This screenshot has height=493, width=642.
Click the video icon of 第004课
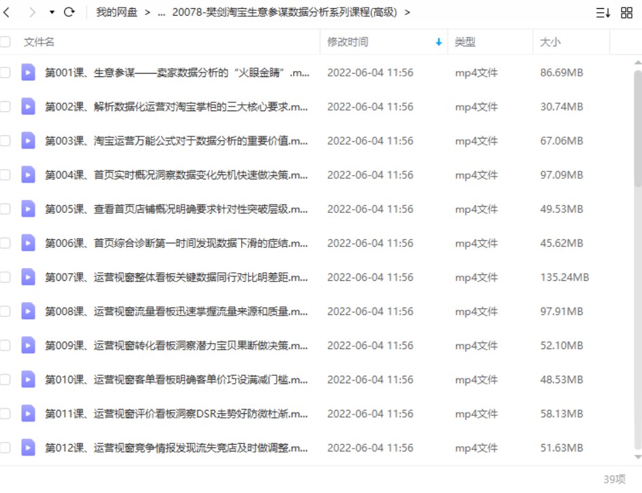pos(28,175)
